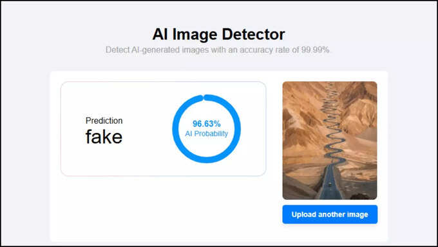438x247 pixels.
Task: Click the word Detector in heading
Action: pos(253,34)
